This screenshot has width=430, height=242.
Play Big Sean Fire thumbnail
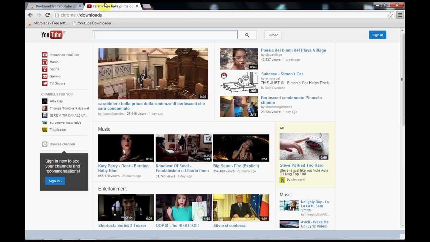pos(241,148)
